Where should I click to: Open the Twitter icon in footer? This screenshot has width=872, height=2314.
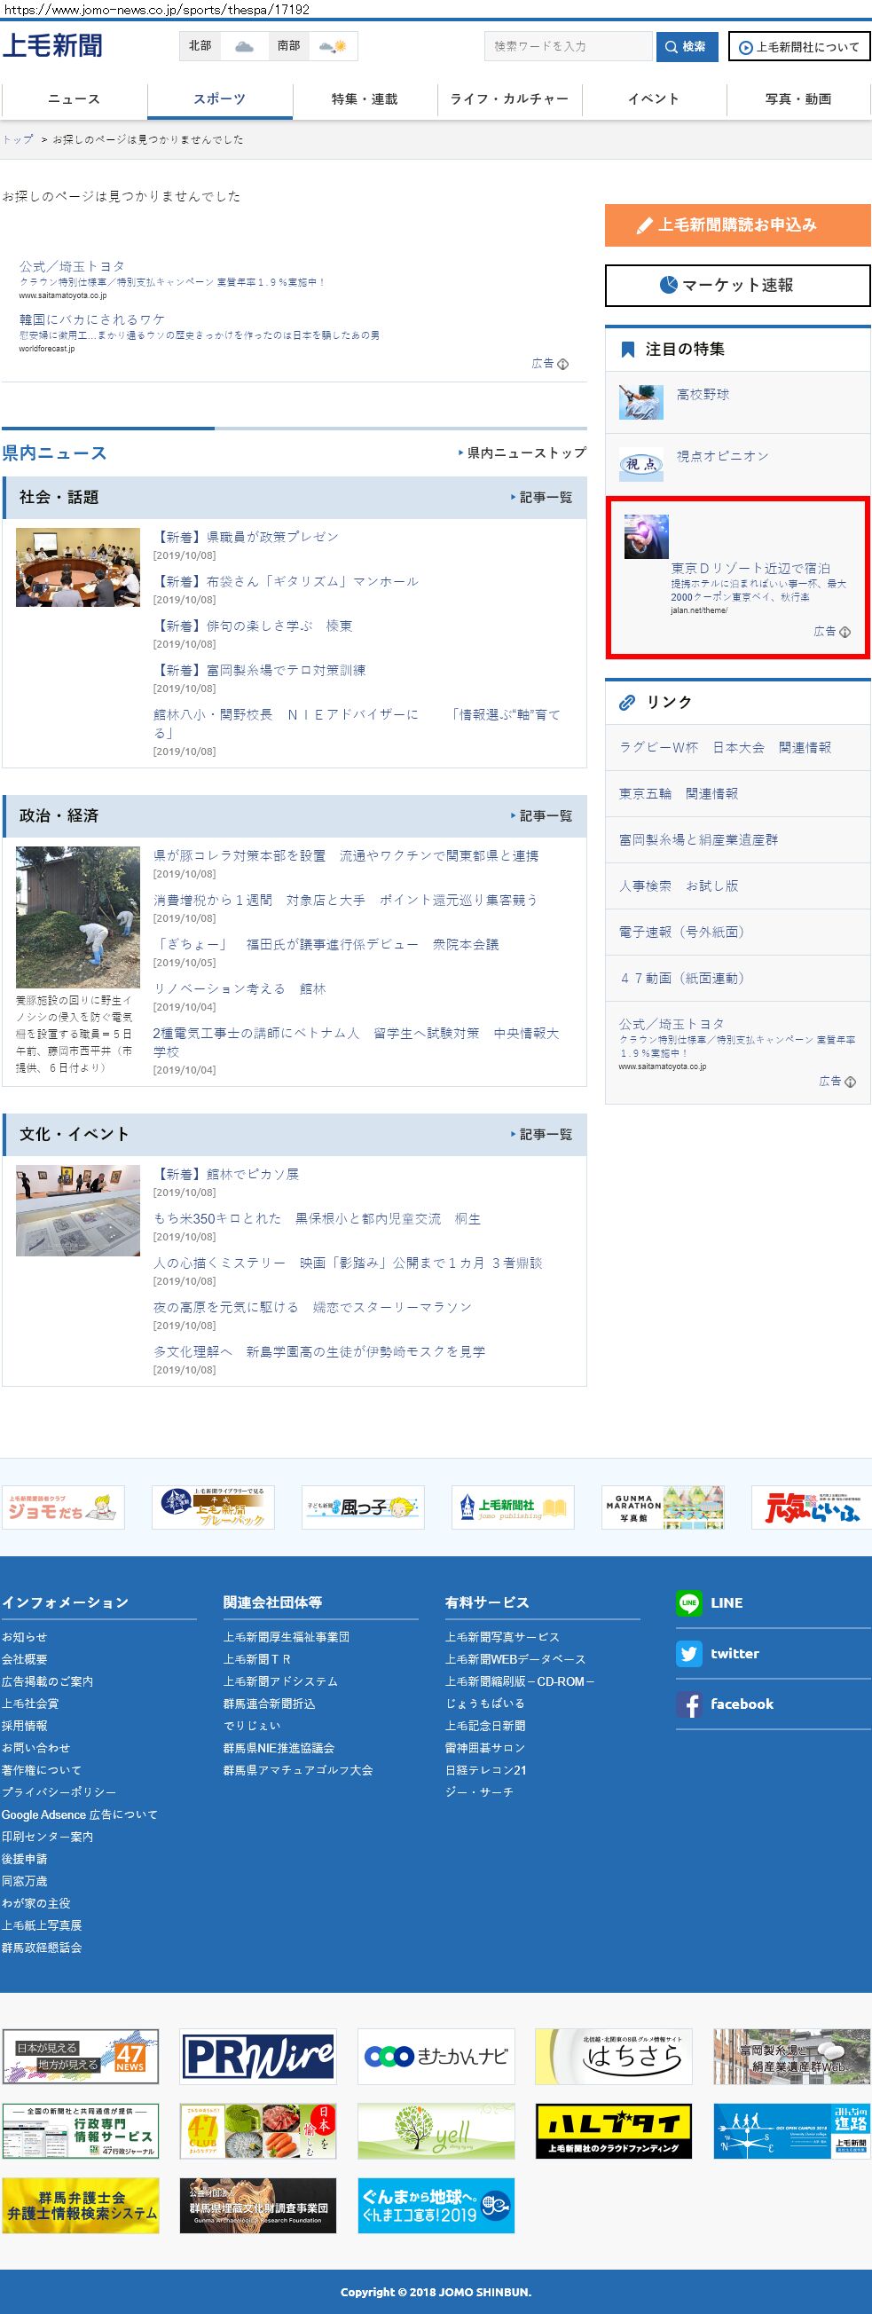coord(688,1654)
